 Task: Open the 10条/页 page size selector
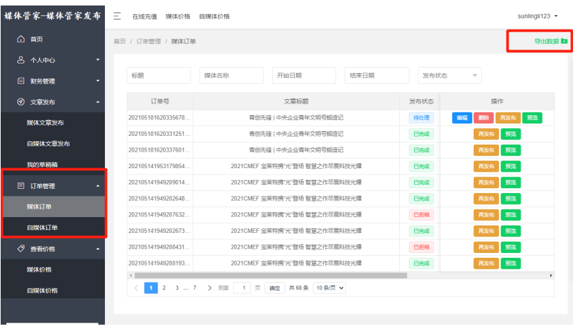329,288
